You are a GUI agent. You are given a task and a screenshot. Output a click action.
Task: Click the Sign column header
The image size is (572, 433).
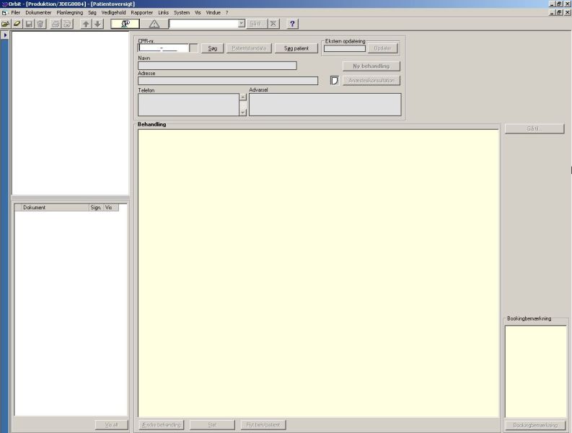[96, 207]
